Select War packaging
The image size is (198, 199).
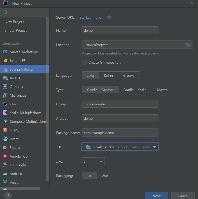(x=105, y=176)
